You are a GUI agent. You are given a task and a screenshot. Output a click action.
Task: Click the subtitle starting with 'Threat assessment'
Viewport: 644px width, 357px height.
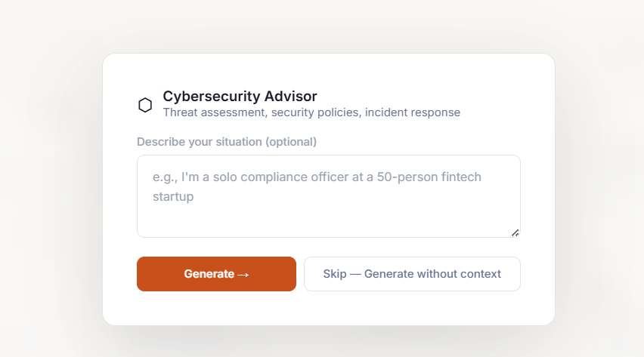tap(311, 112)
